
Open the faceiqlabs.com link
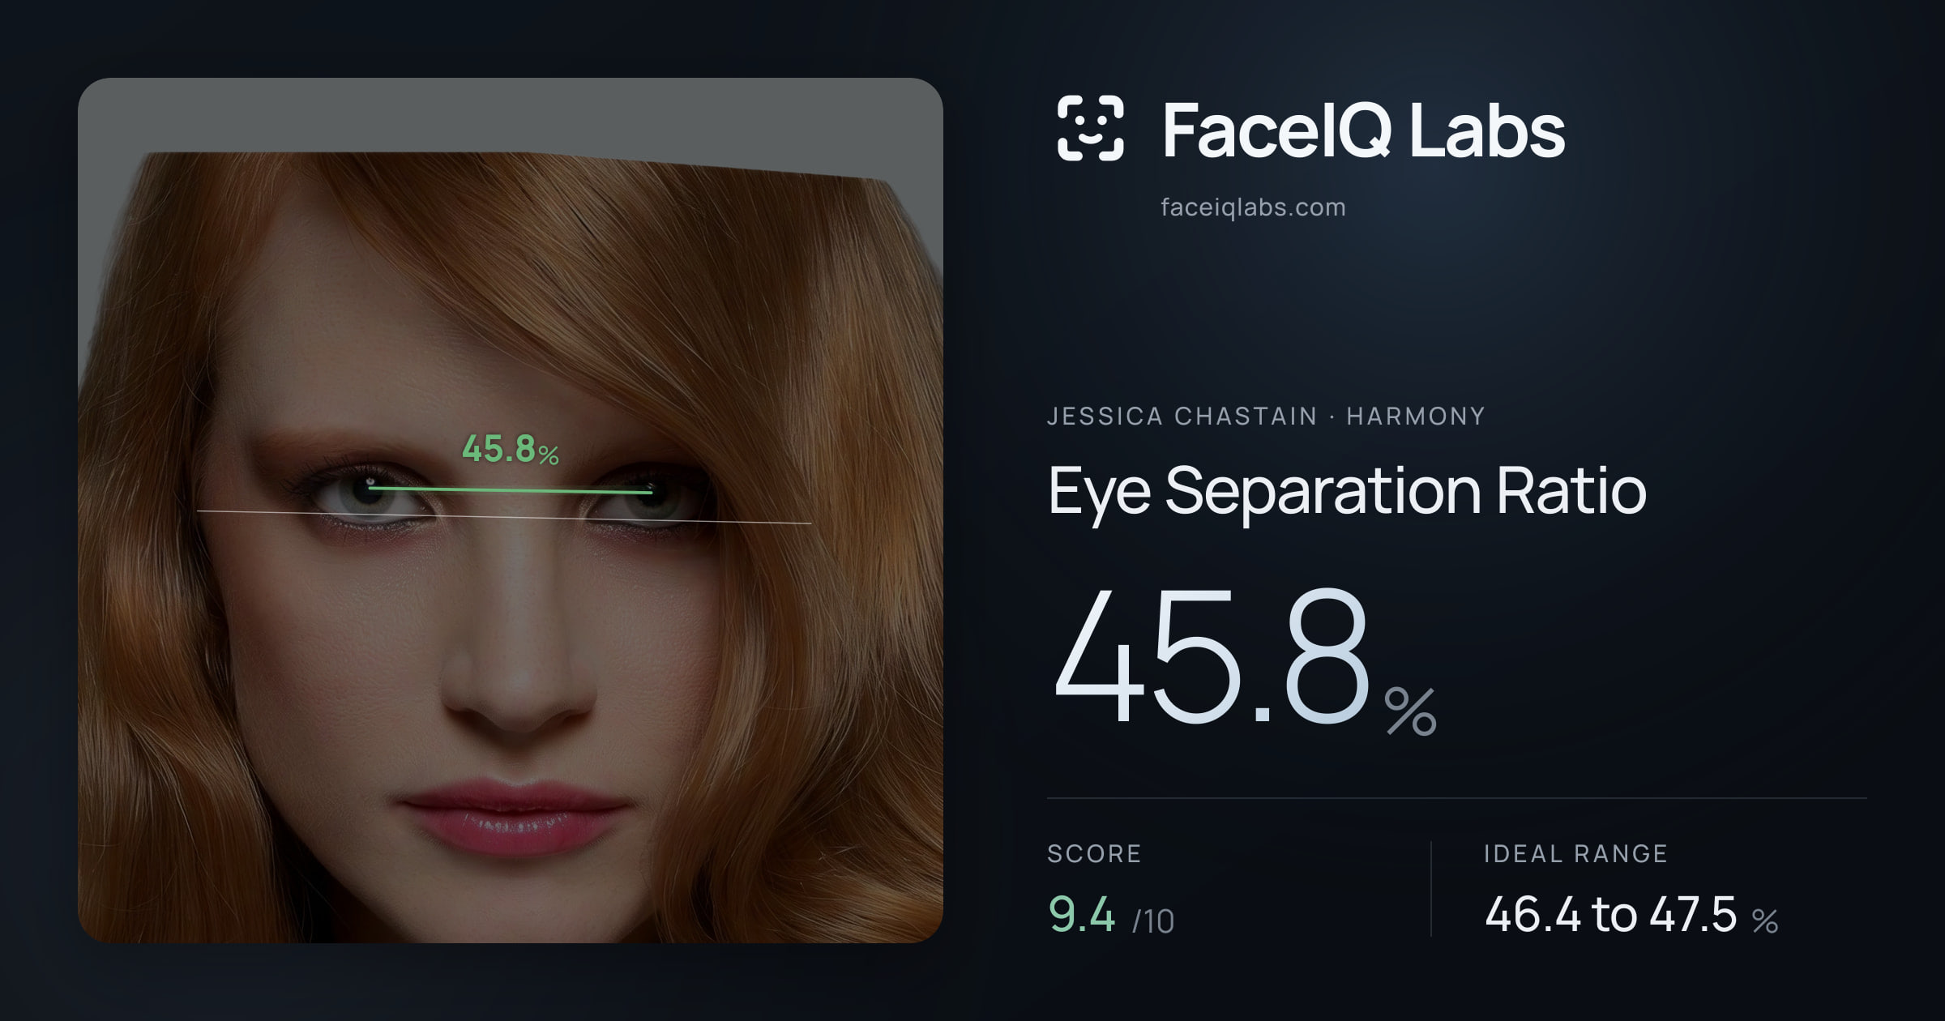1253,207
